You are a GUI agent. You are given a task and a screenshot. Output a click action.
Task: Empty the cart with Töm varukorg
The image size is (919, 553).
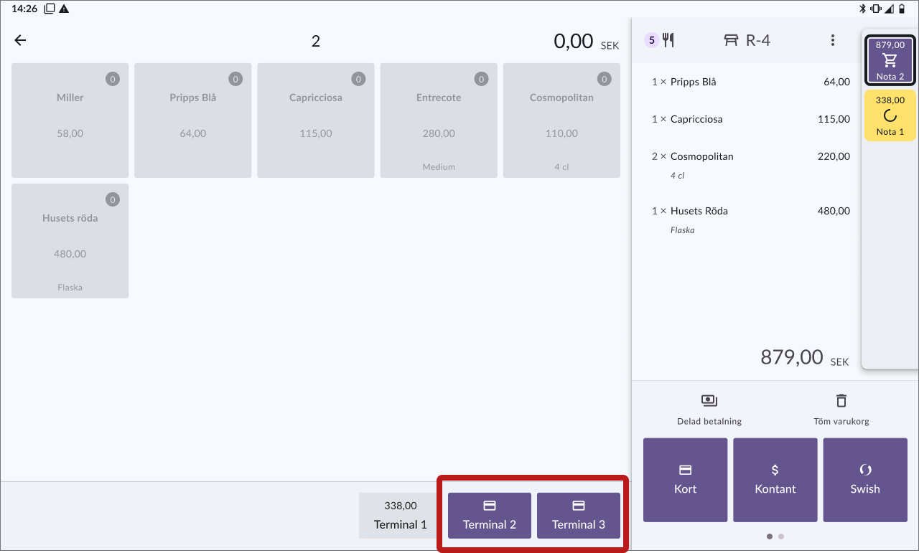[841, 410]
